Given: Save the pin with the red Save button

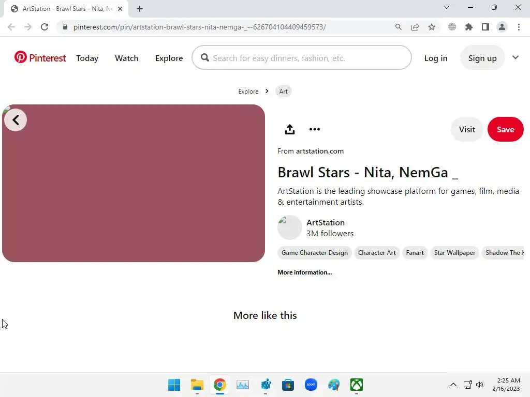Looking at the screenshot, I should [x=505, y=129].
